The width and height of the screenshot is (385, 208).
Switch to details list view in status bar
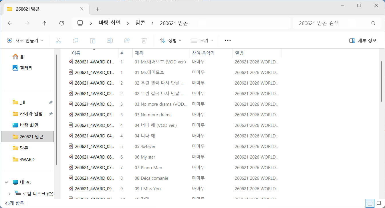point(370,203)
